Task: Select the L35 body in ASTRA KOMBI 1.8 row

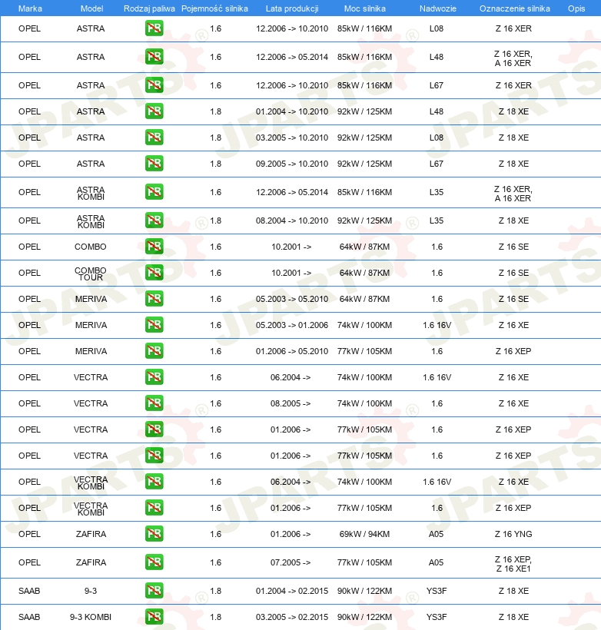Action: (x=437, y=220)
